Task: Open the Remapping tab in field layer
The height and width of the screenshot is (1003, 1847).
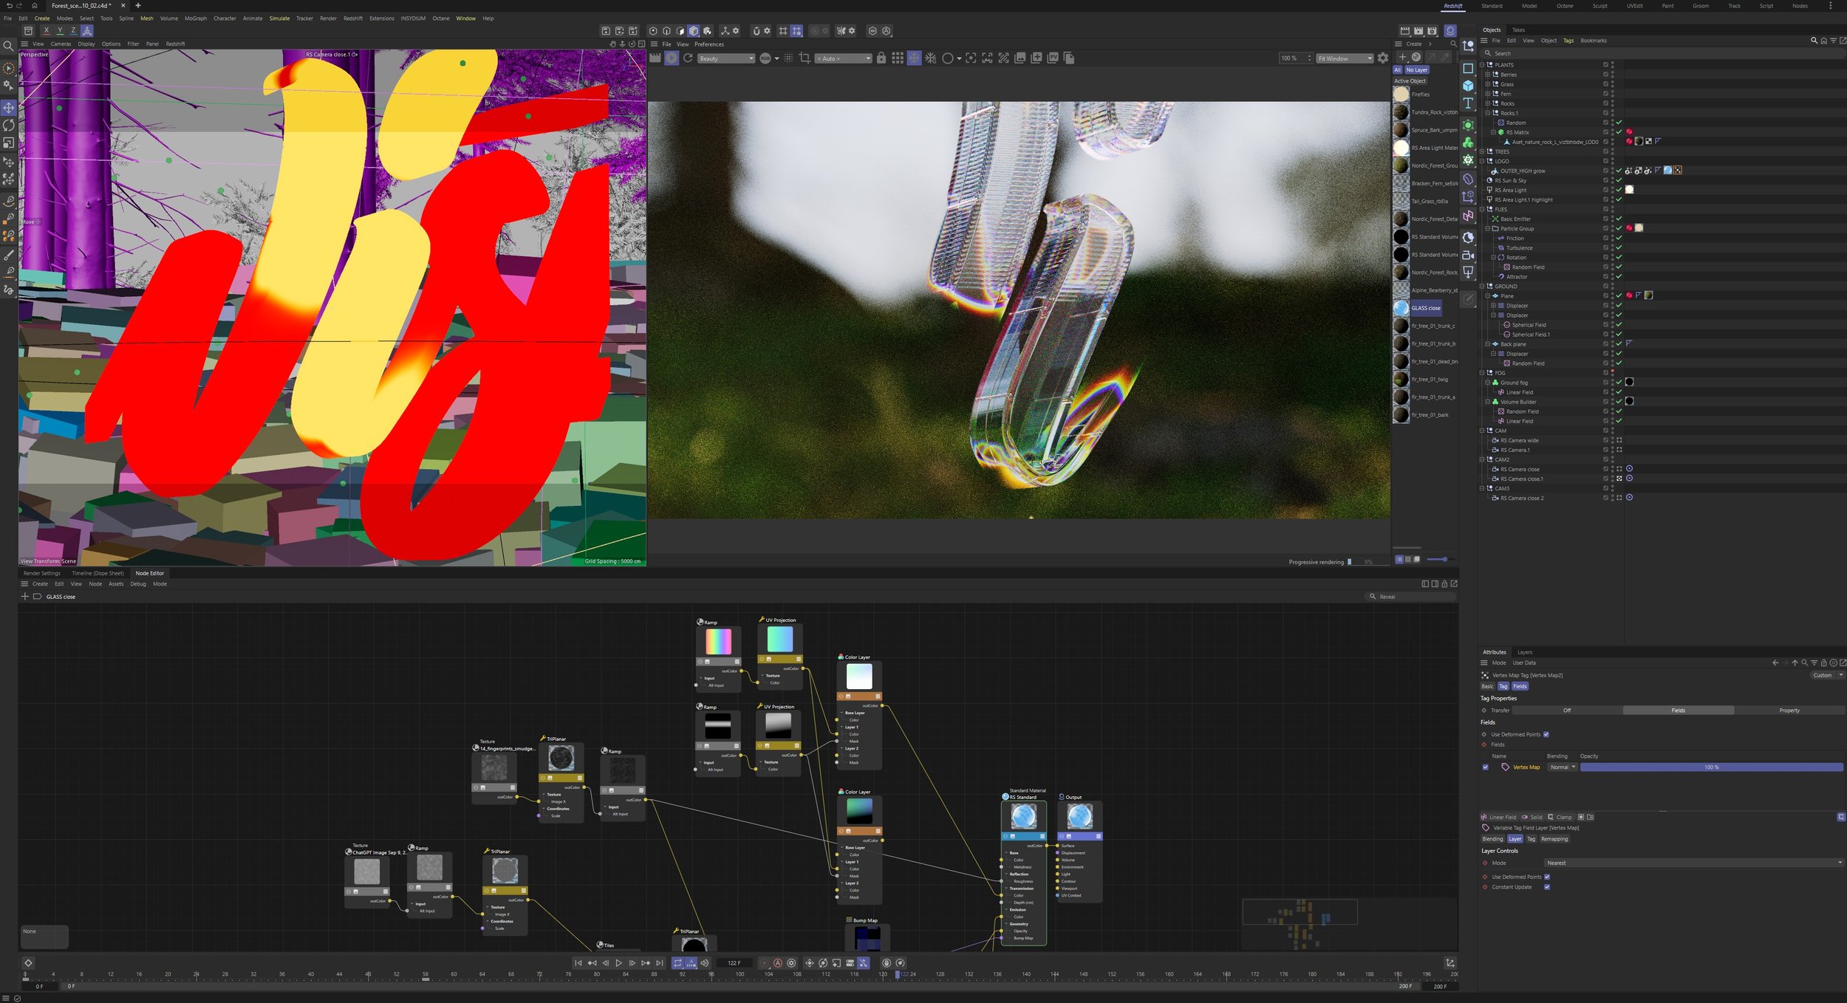Action: pos(1554,840)
